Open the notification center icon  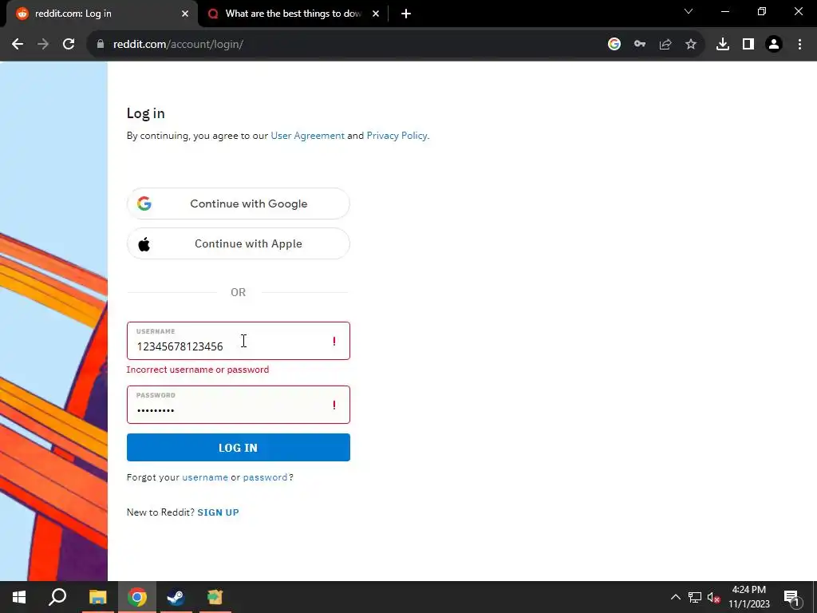click(x=791, y=597)
